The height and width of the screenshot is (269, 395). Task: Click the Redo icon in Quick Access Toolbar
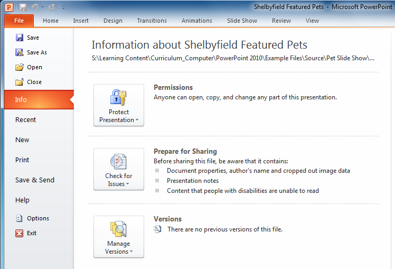[x=51, y=7]
